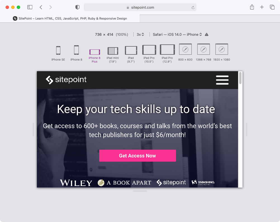Reload the sitepoint.com page
The image size is (280, 222).
coord(193,8)
